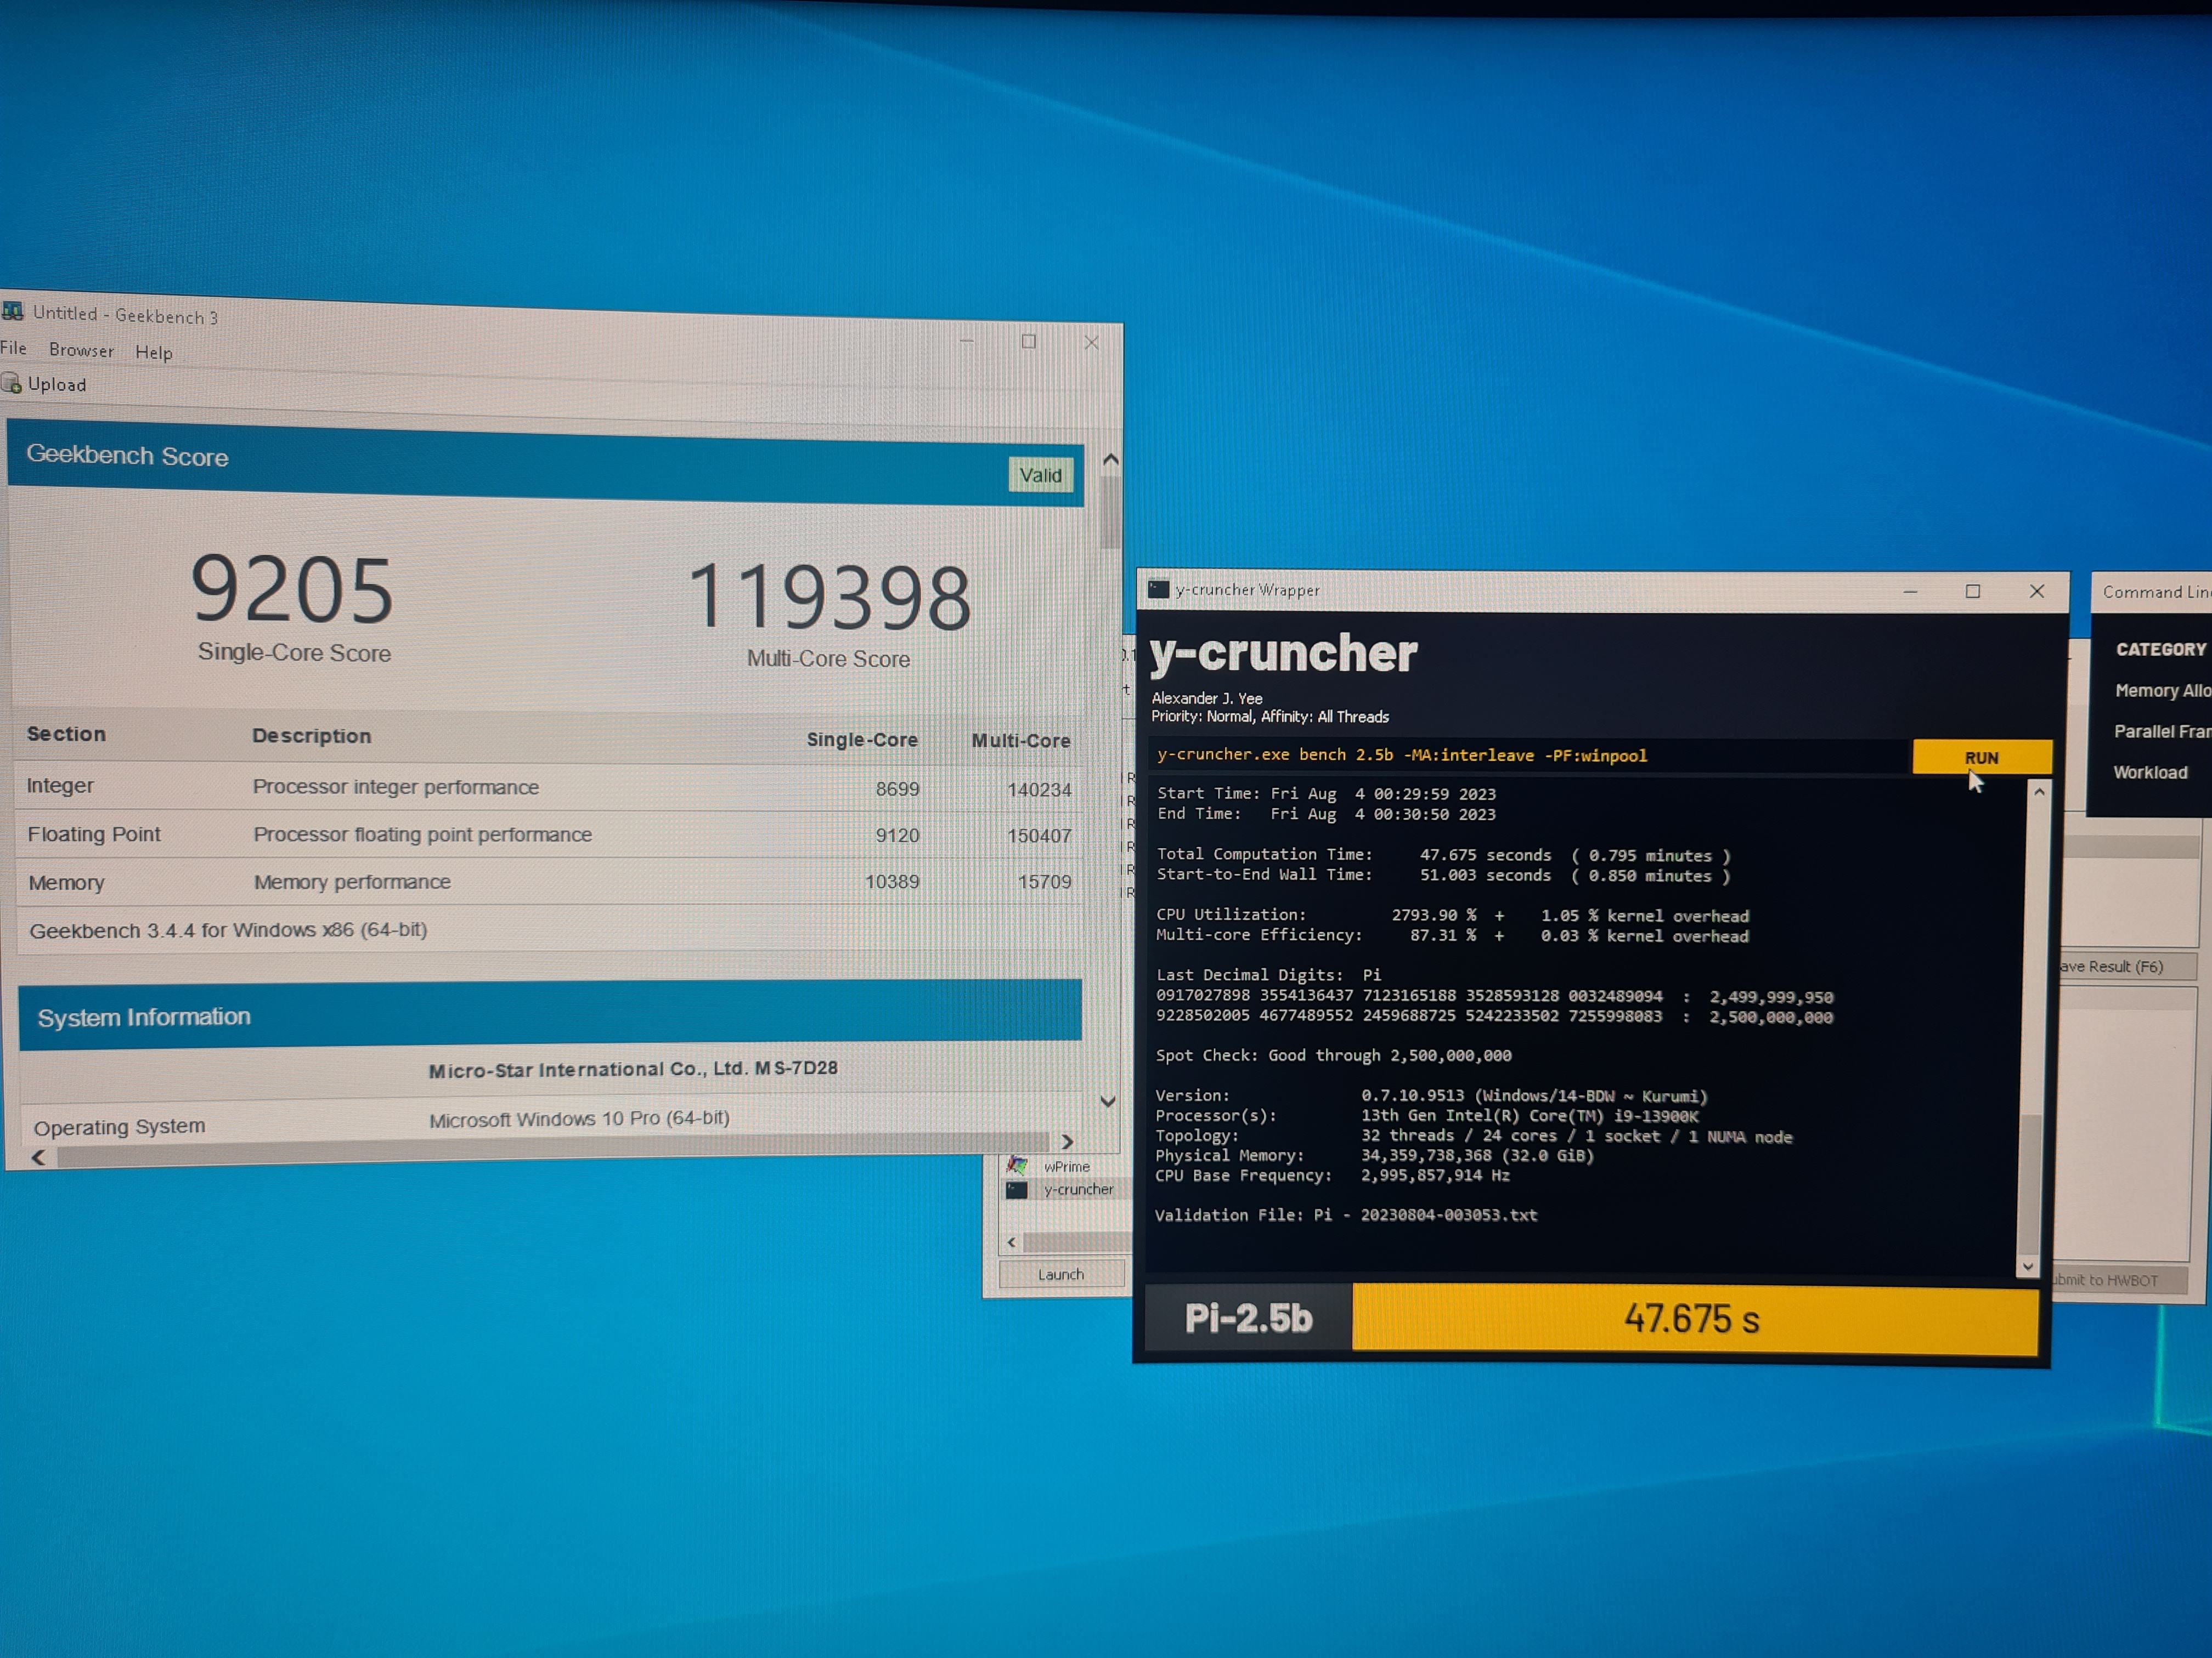The width and height of the screenshot is (2212, 1658).
Task: Minimize the y-cruncher Wrapper window
Action: point(1910,592)
